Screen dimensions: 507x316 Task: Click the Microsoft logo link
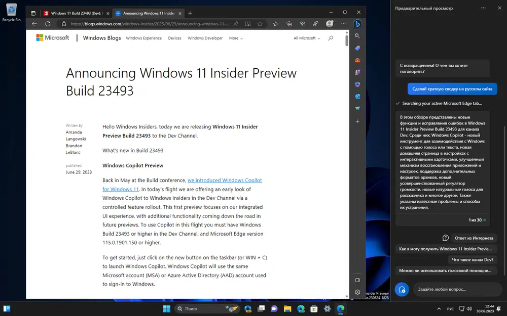(x=52, y=38)
